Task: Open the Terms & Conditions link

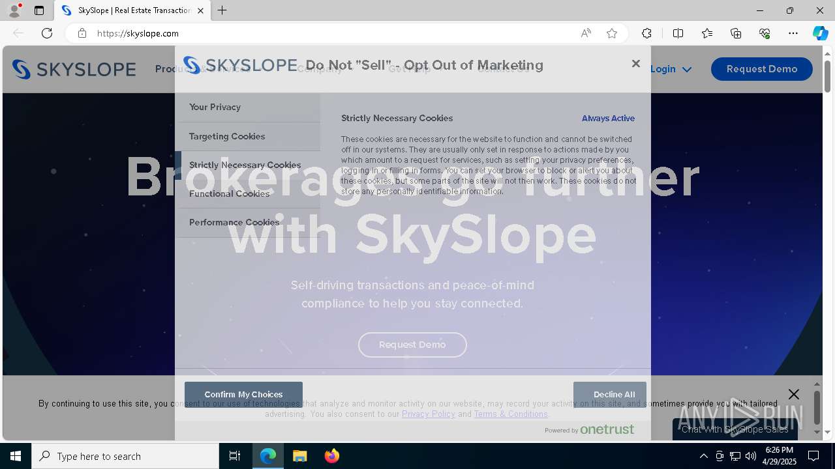Action: coord(511,414)
